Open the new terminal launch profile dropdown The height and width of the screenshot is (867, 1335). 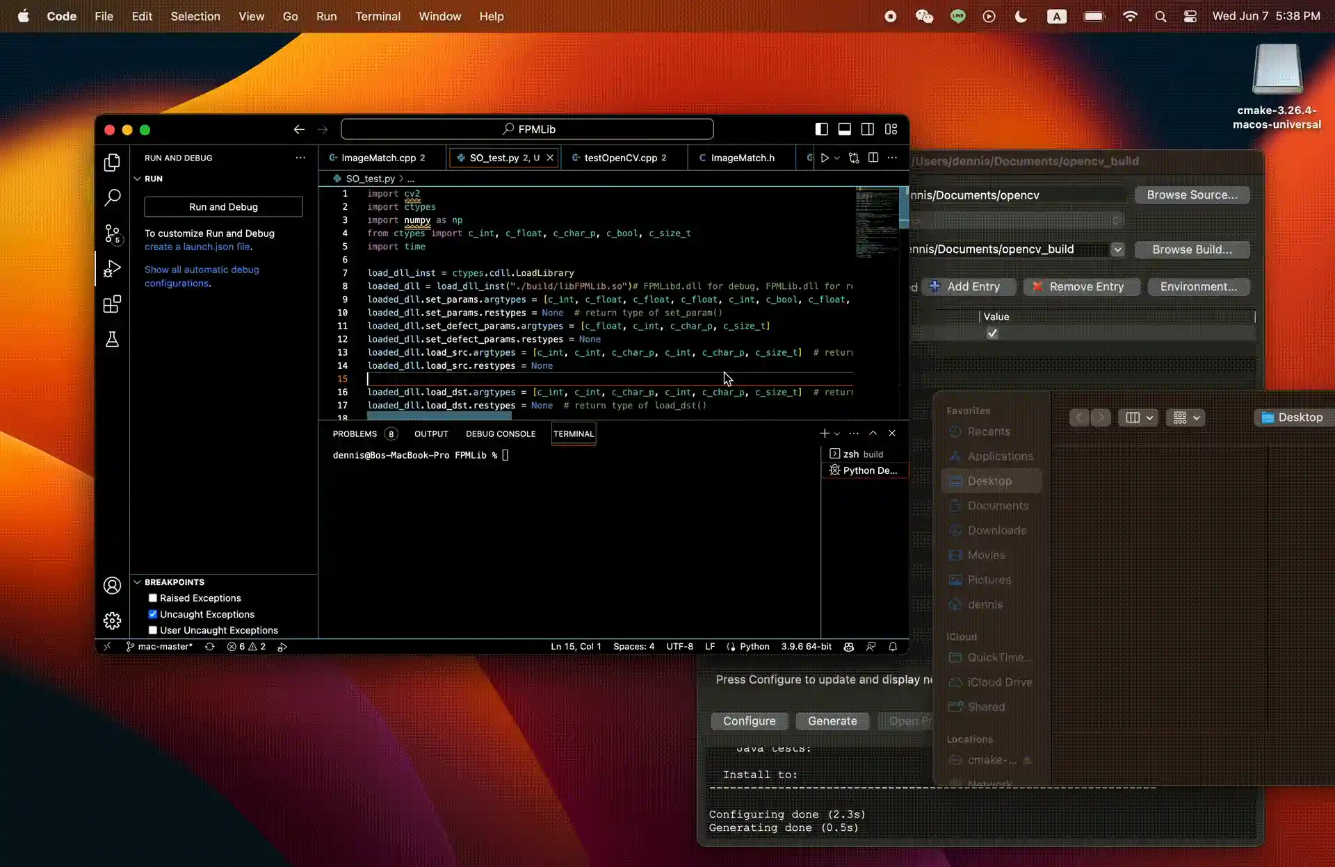coord(837,433)
